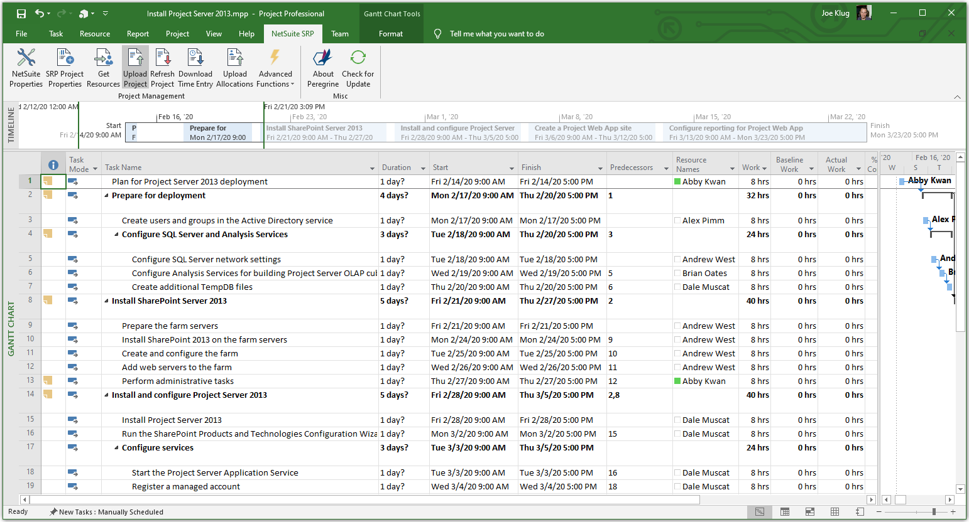Collapse the Configure services summary task
This screenshot has width=969, height=522.
coord(117,448)
